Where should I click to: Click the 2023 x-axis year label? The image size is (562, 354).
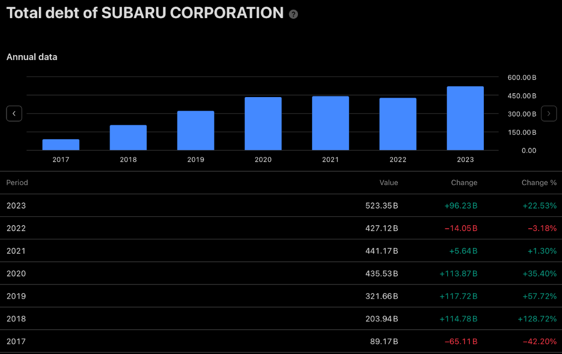(465, 159)
